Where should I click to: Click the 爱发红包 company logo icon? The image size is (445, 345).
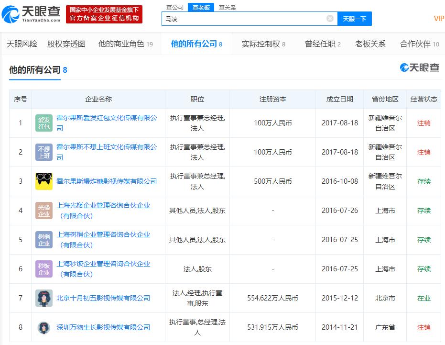(43, 122)
